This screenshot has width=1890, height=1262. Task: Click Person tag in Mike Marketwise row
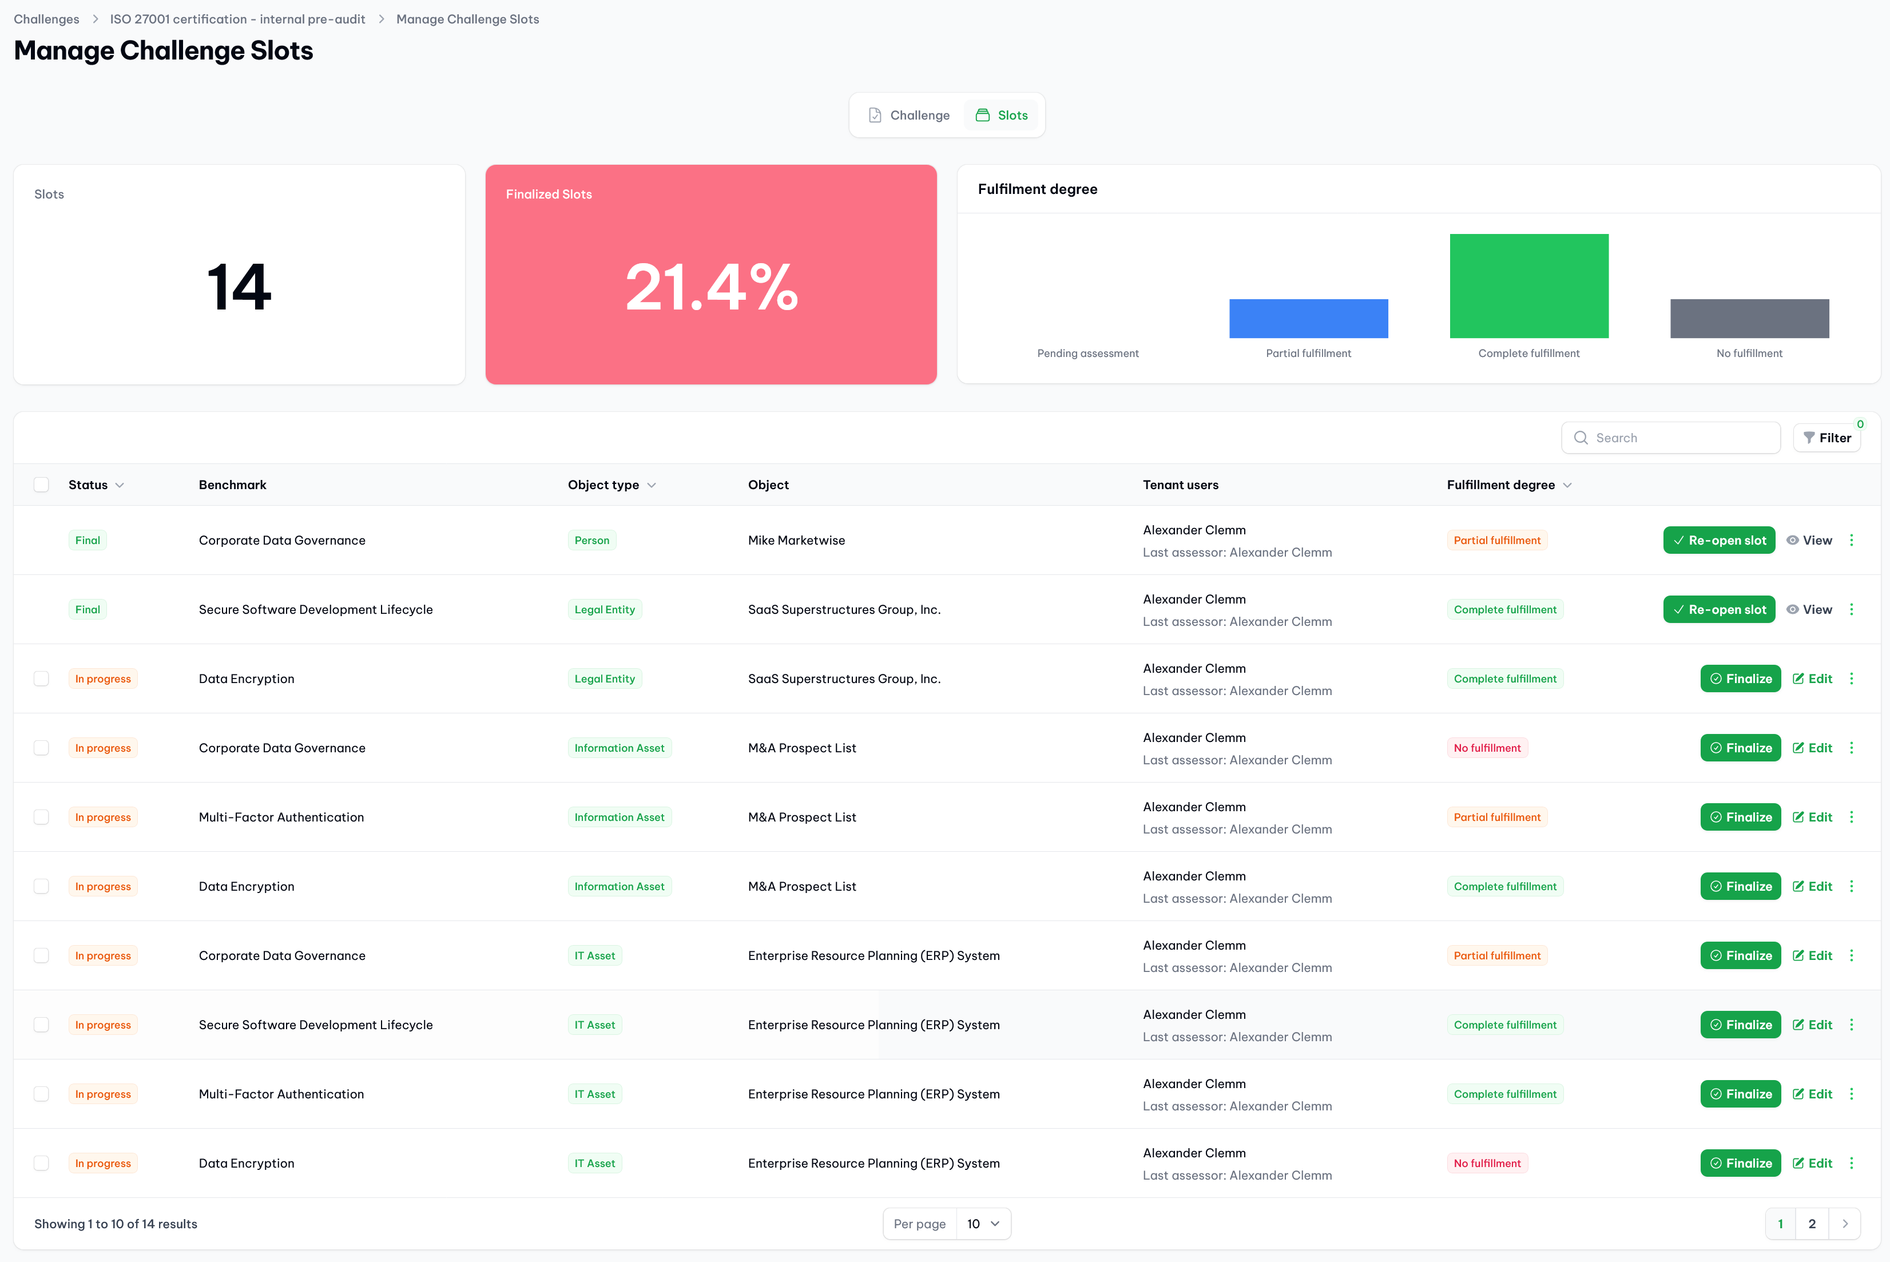[x=591, y=540]
